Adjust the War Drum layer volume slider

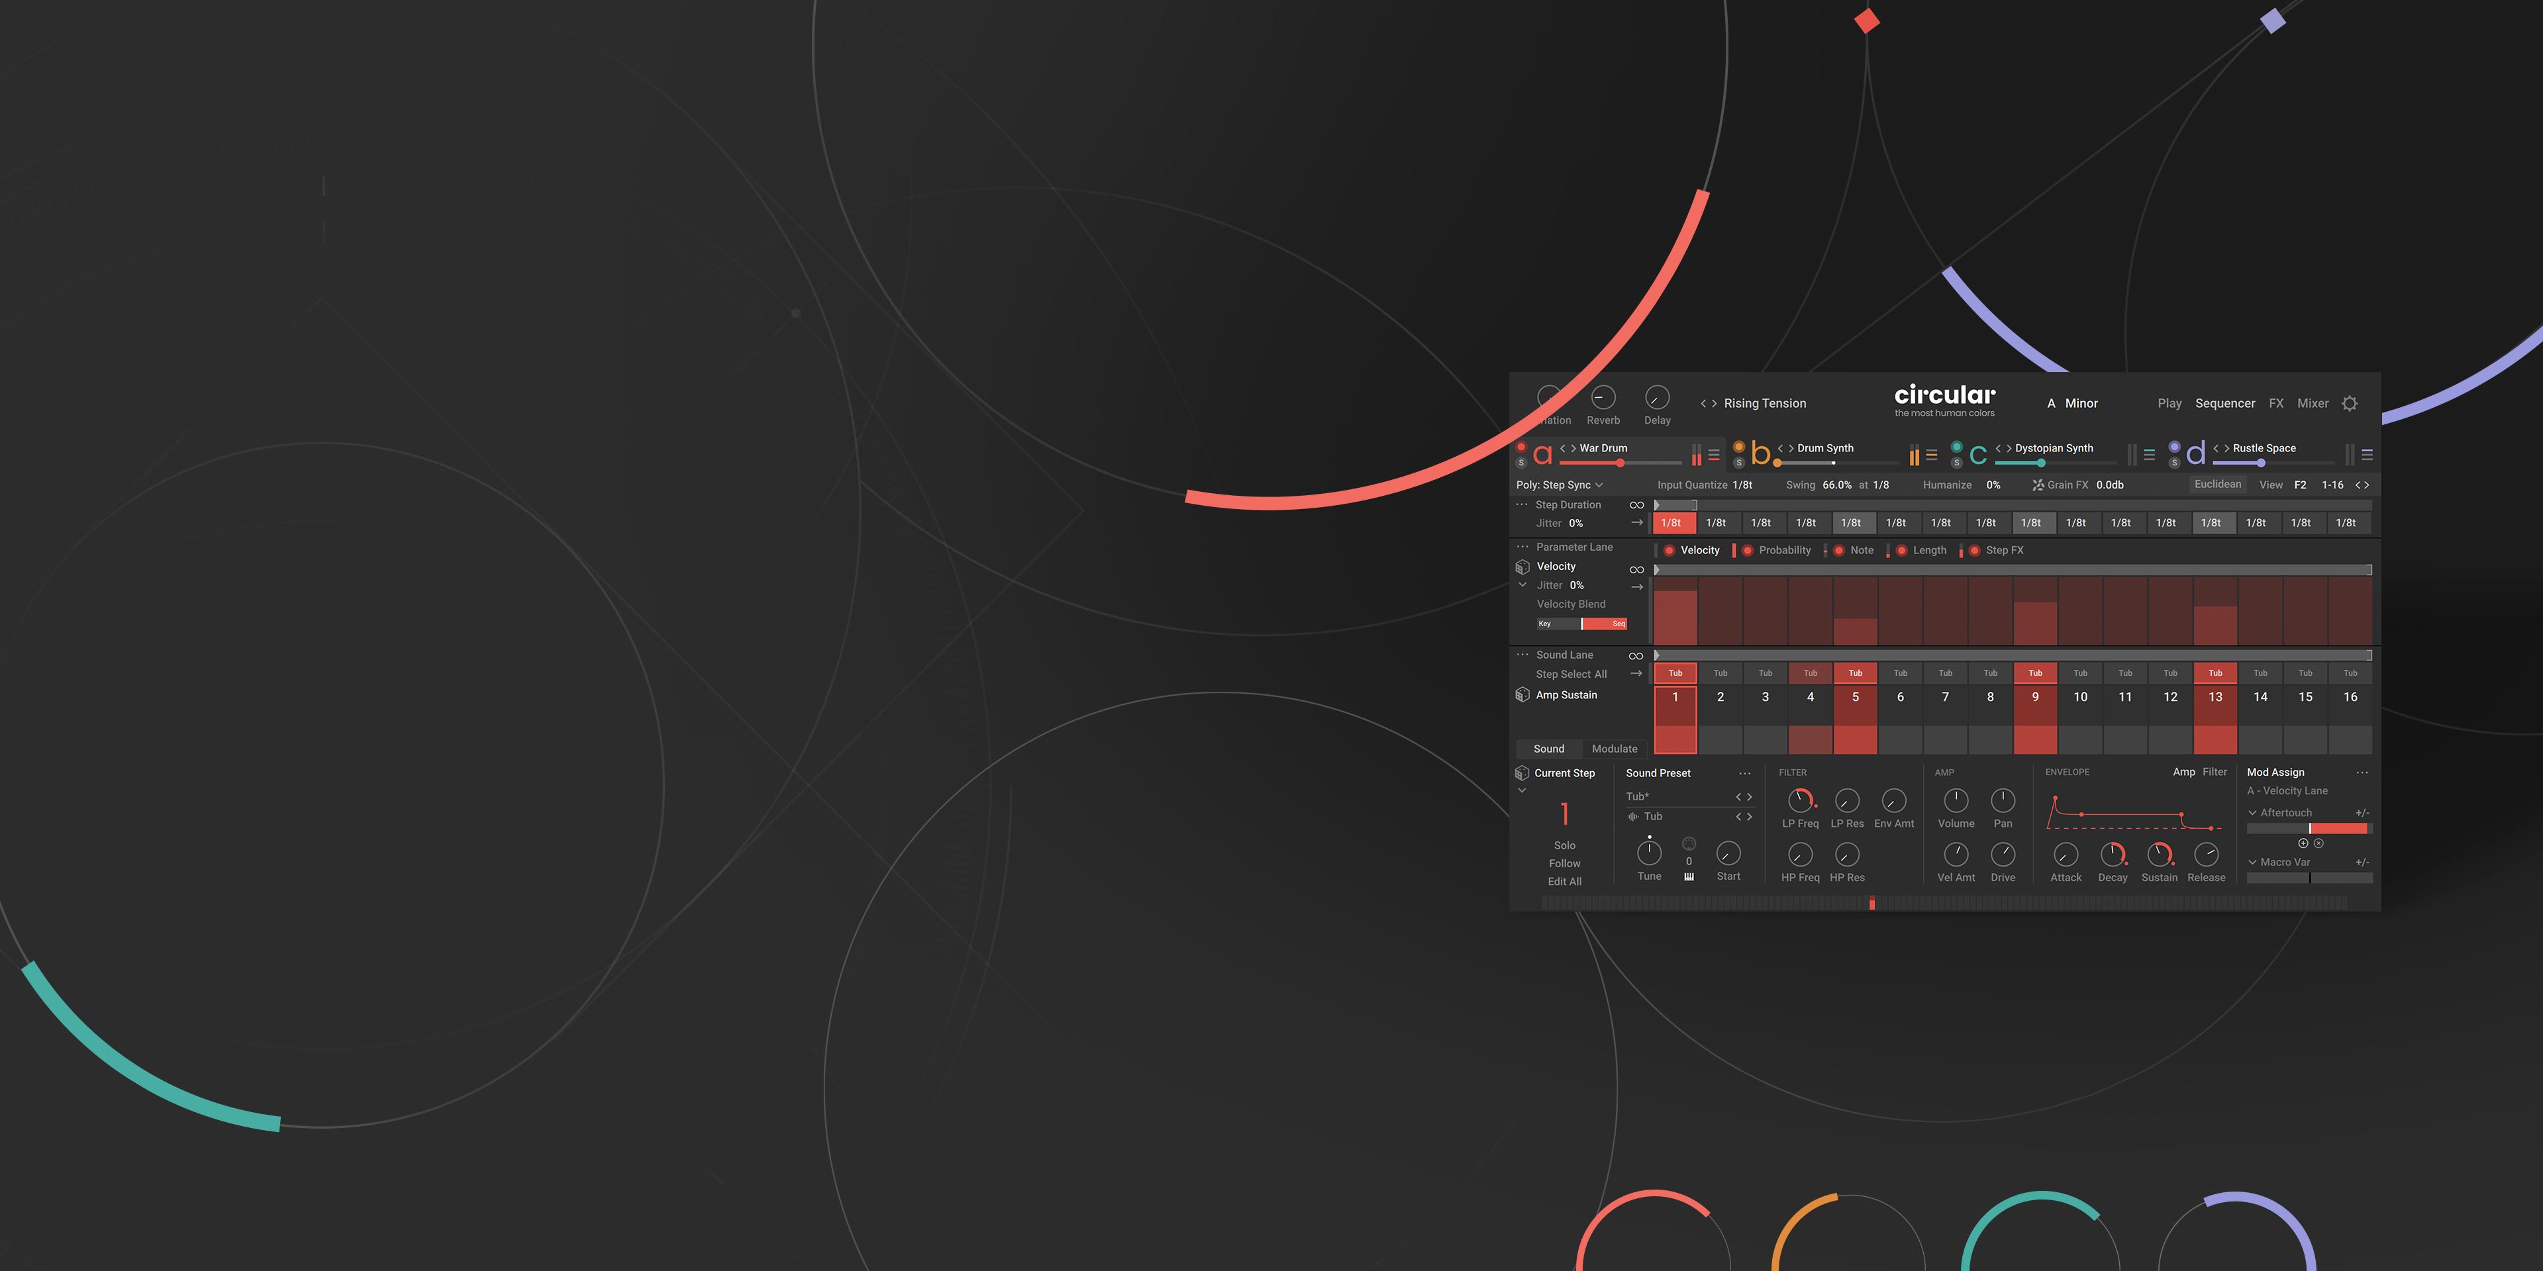(1620, 463)
